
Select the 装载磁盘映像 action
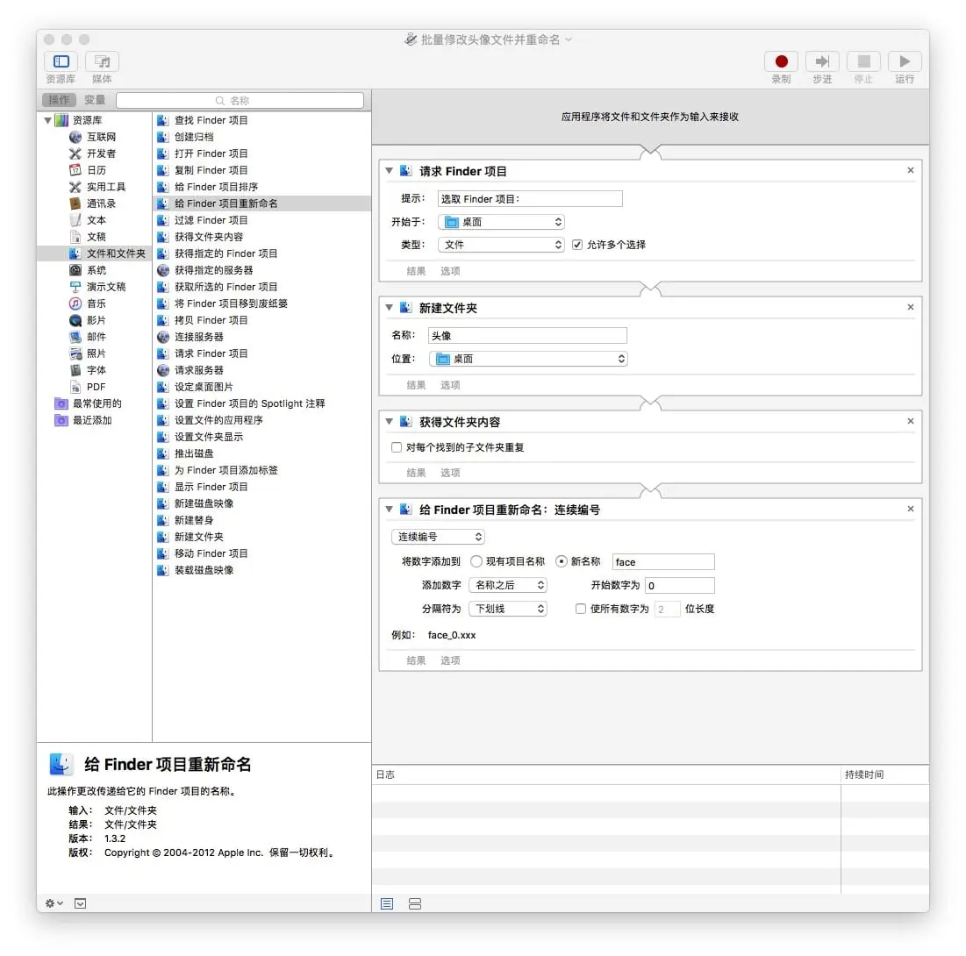point(261,570)
